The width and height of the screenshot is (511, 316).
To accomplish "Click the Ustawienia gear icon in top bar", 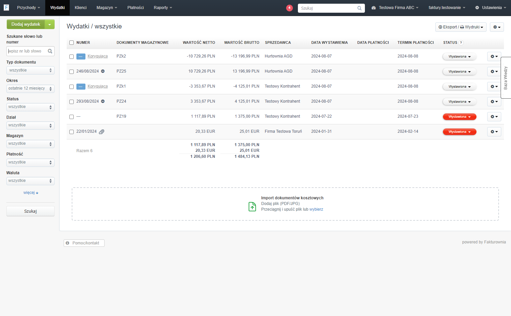I will point(477,8).
